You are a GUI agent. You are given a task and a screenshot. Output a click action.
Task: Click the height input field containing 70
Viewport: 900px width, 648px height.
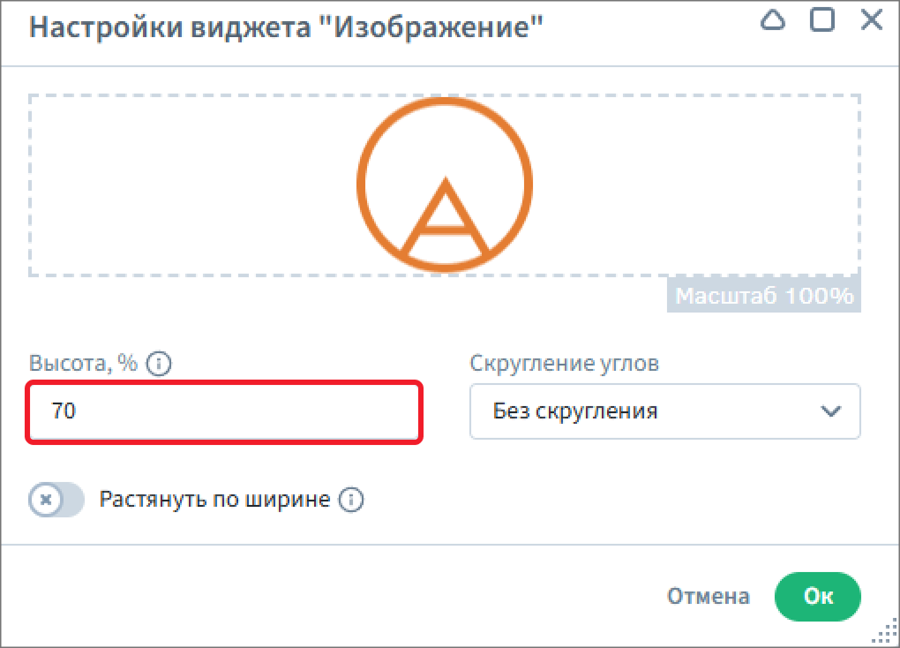tap(224, 411)
